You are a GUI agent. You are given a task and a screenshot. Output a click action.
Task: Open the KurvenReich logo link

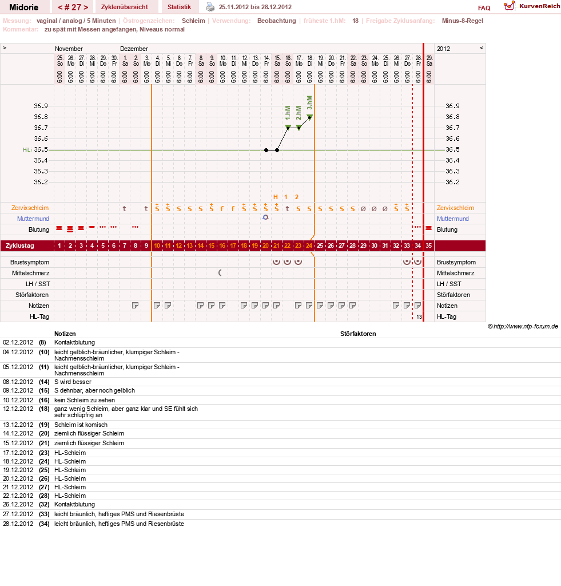tap(532, 6)
